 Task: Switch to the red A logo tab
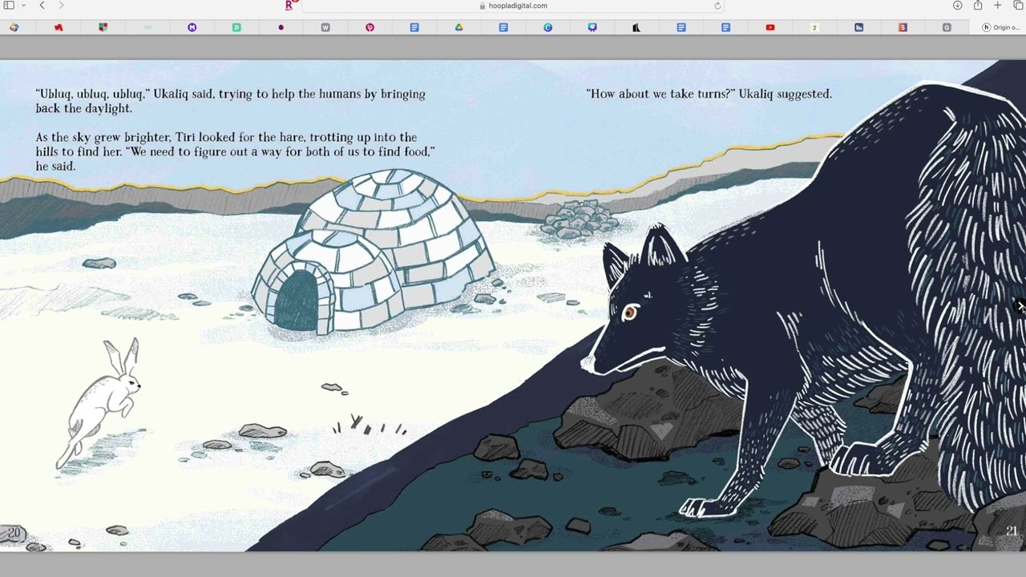[x=59, y=27]
